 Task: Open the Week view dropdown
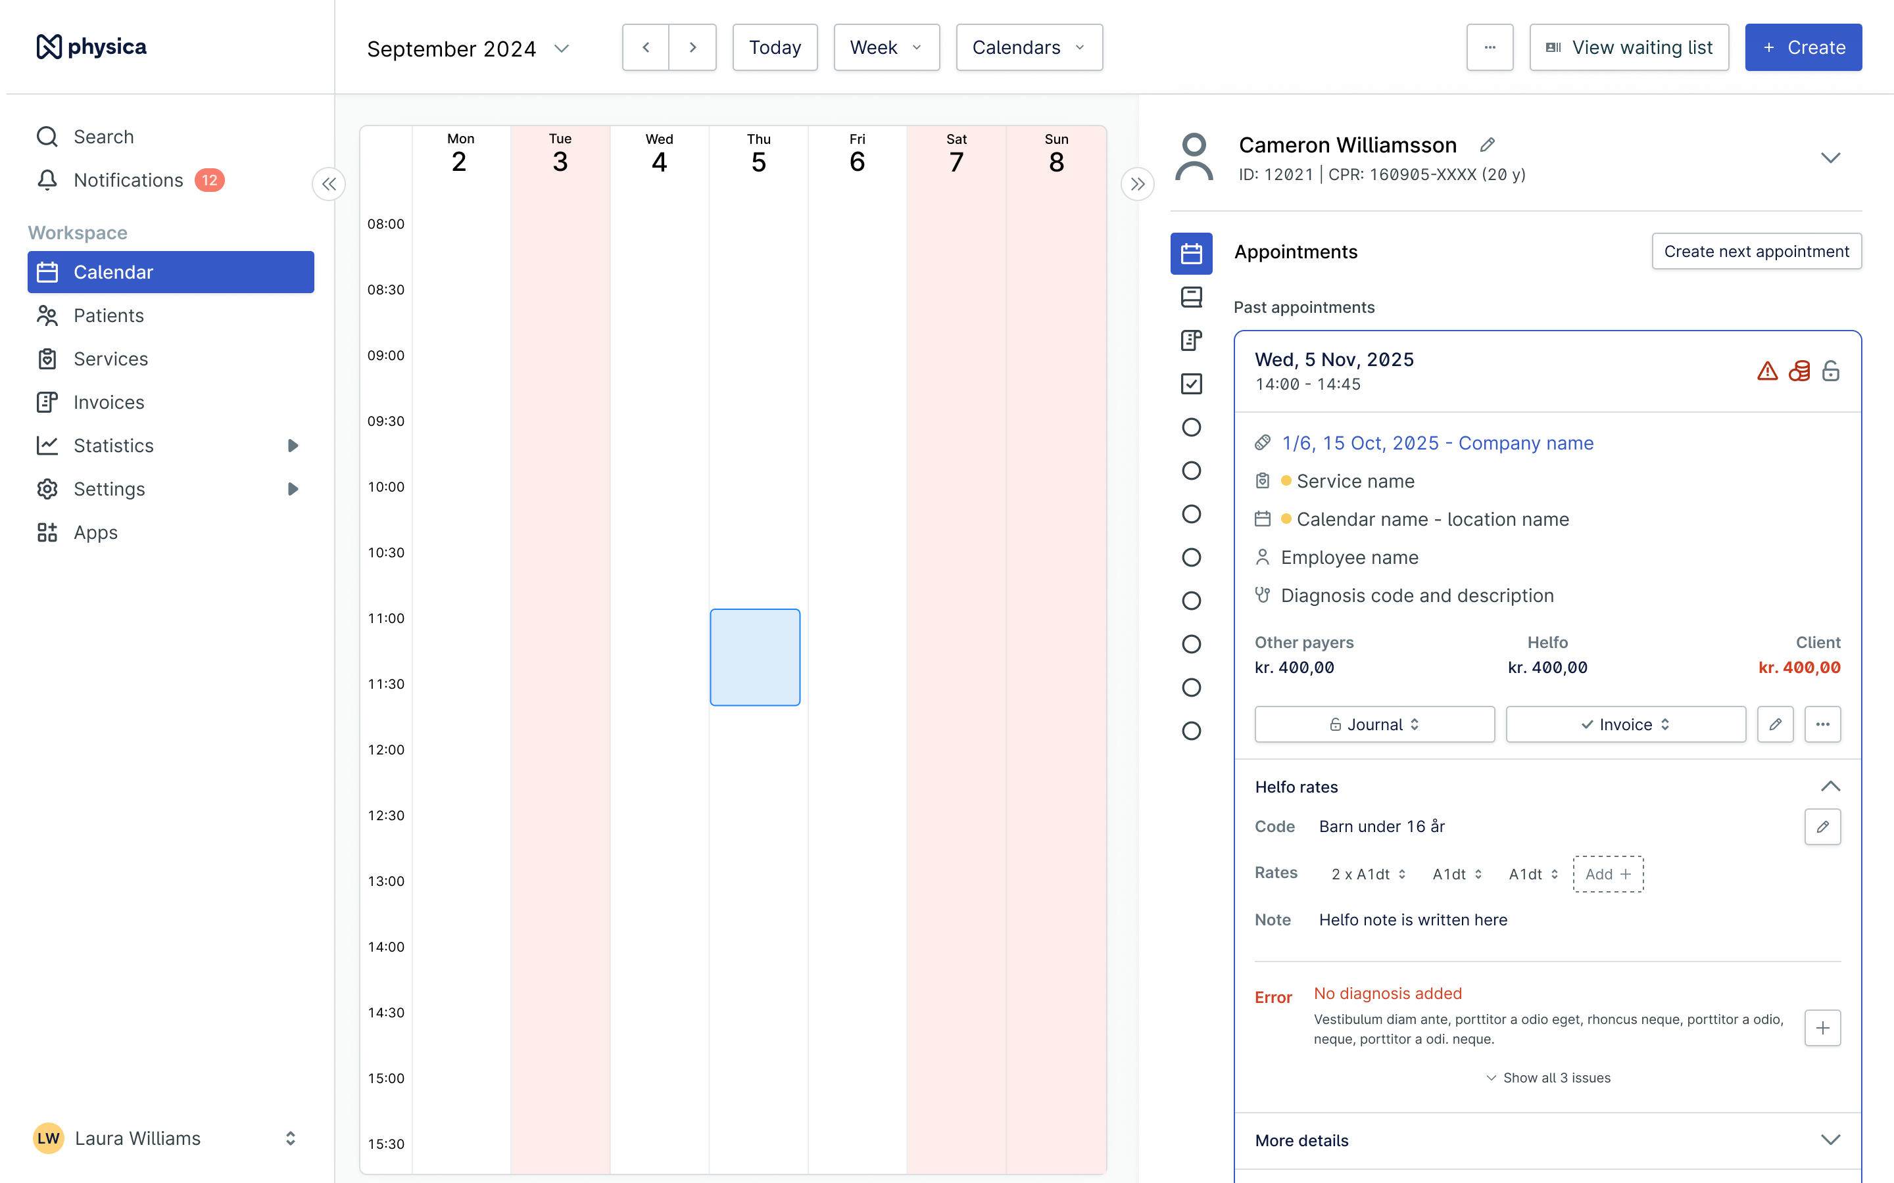point(886,47)
